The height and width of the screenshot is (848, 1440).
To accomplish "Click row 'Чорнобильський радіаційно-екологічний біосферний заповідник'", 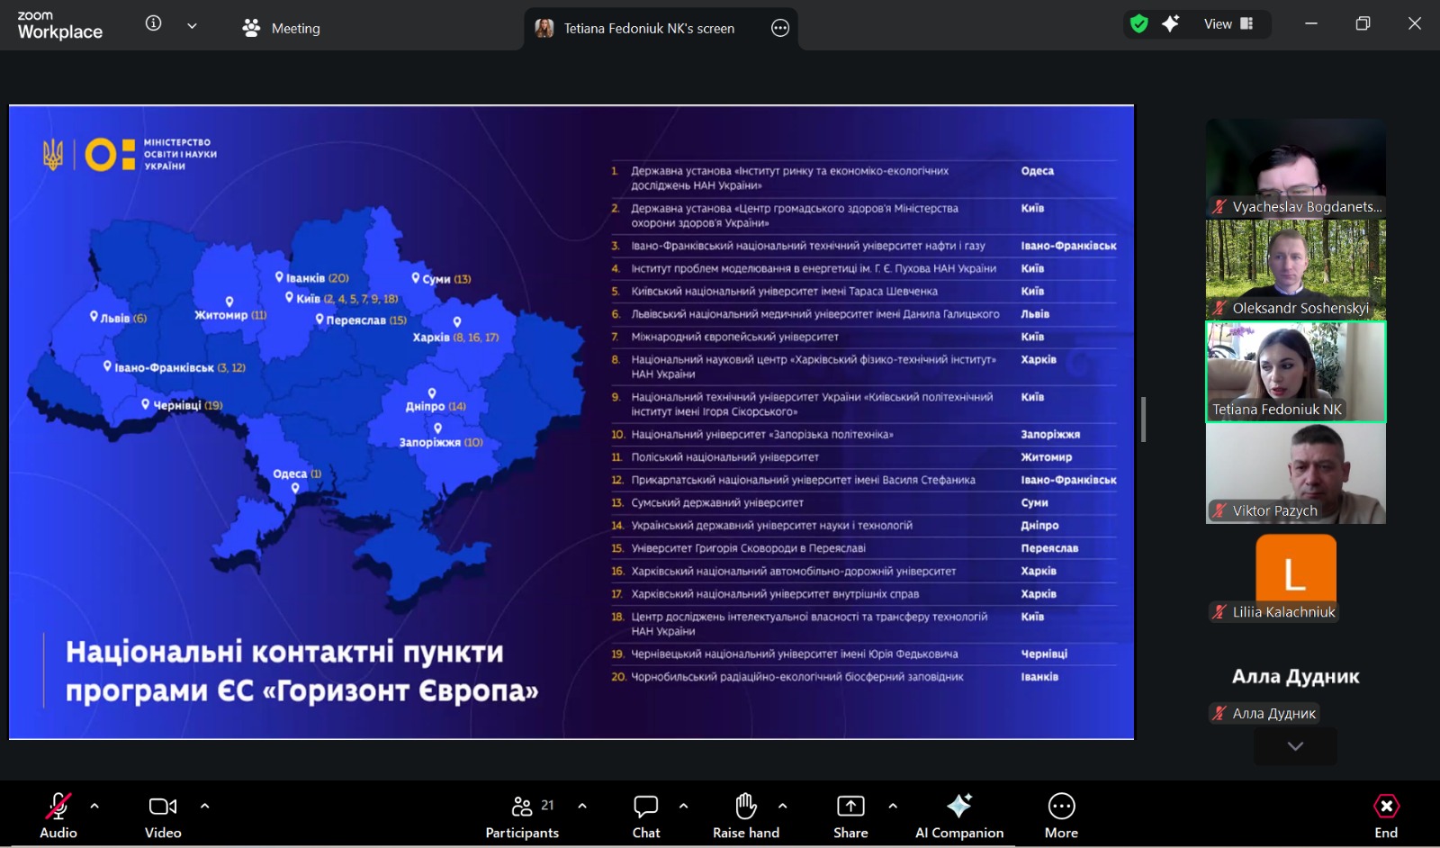I will pyautogui.click(x=864, y=677).
